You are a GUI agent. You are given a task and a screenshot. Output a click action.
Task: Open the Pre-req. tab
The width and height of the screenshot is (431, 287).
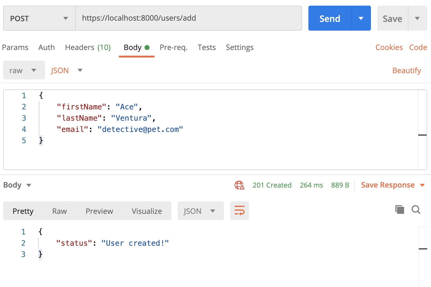tap(174, 47)
